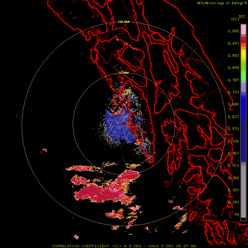Viewport: 248px width, 248px height.
Task: Click the 100 NMI range ring label
Action: (x=124, y=22)
